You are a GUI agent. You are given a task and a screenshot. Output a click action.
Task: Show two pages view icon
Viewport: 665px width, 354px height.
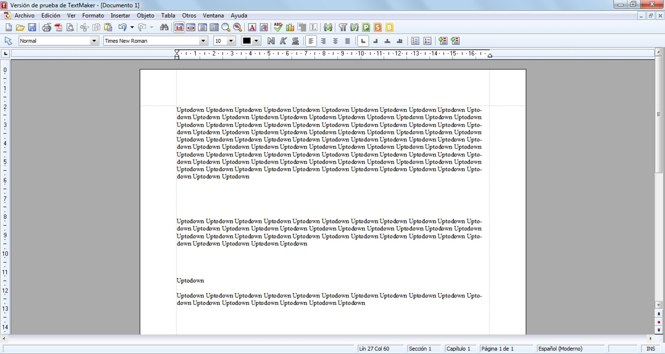tap(214, 27)
